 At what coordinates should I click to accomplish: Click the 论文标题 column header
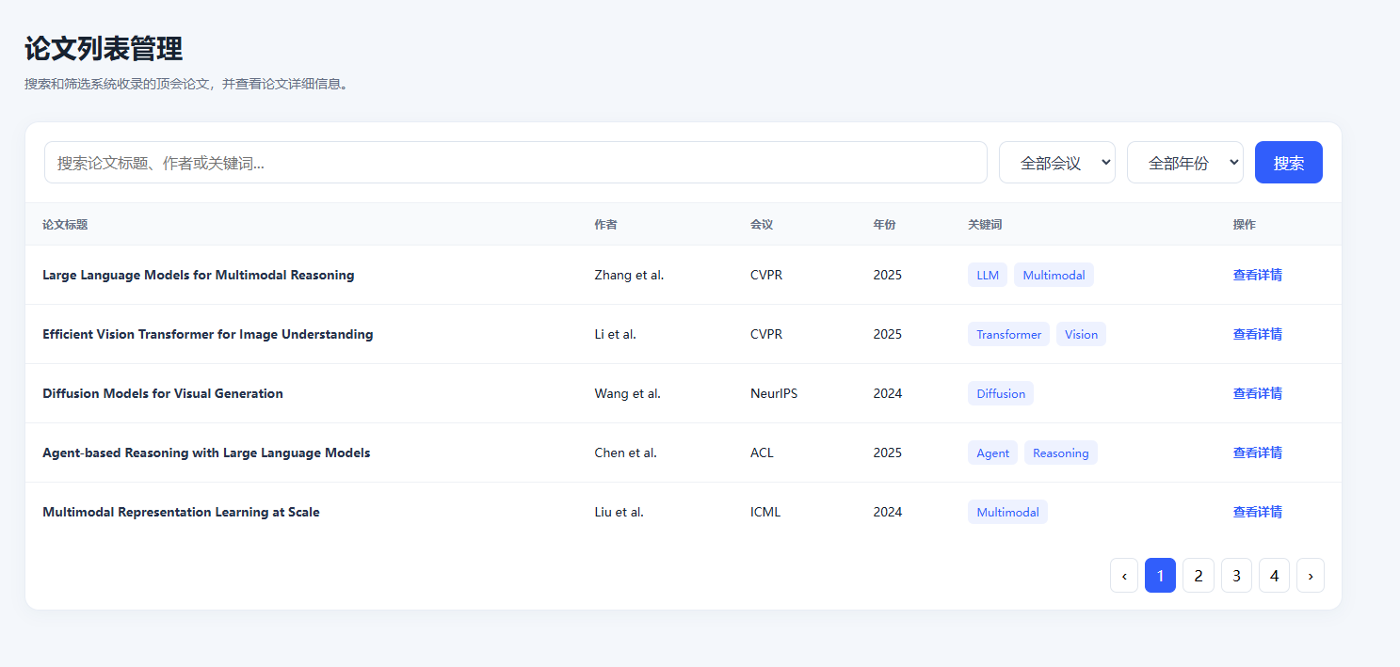pos(65,224)
